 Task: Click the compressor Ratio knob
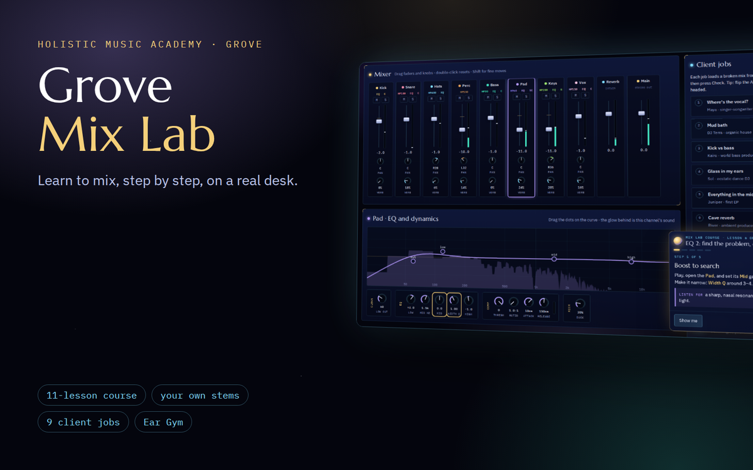point(513,302)
